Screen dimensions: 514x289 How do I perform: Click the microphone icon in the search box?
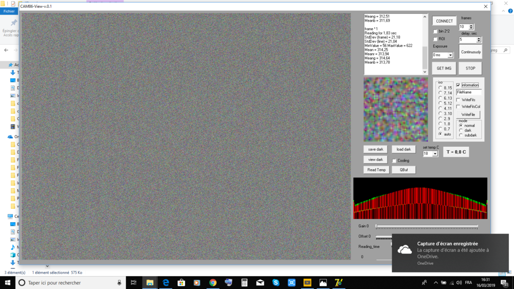(x=119, y=282)
